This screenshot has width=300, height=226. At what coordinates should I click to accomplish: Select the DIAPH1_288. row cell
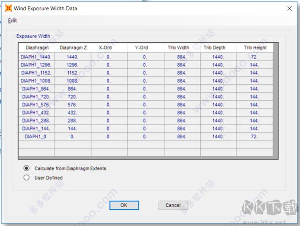(x=37, y=121)
